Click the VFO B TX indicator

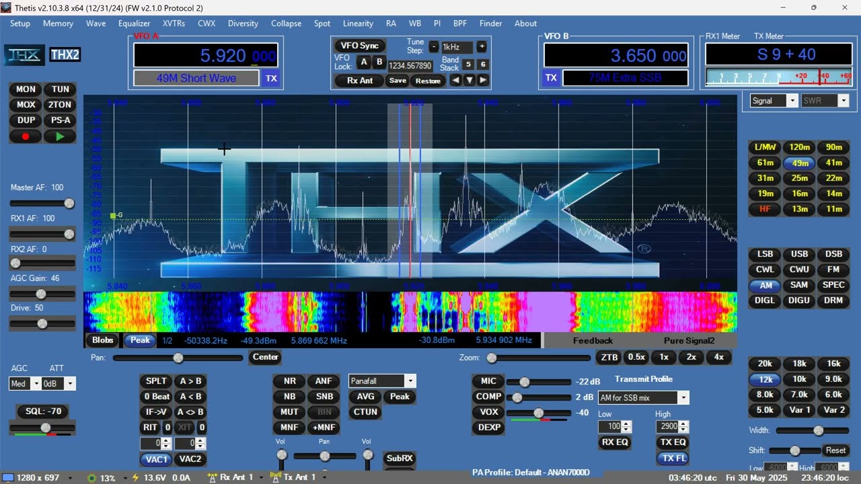click(x=551, y=78)
